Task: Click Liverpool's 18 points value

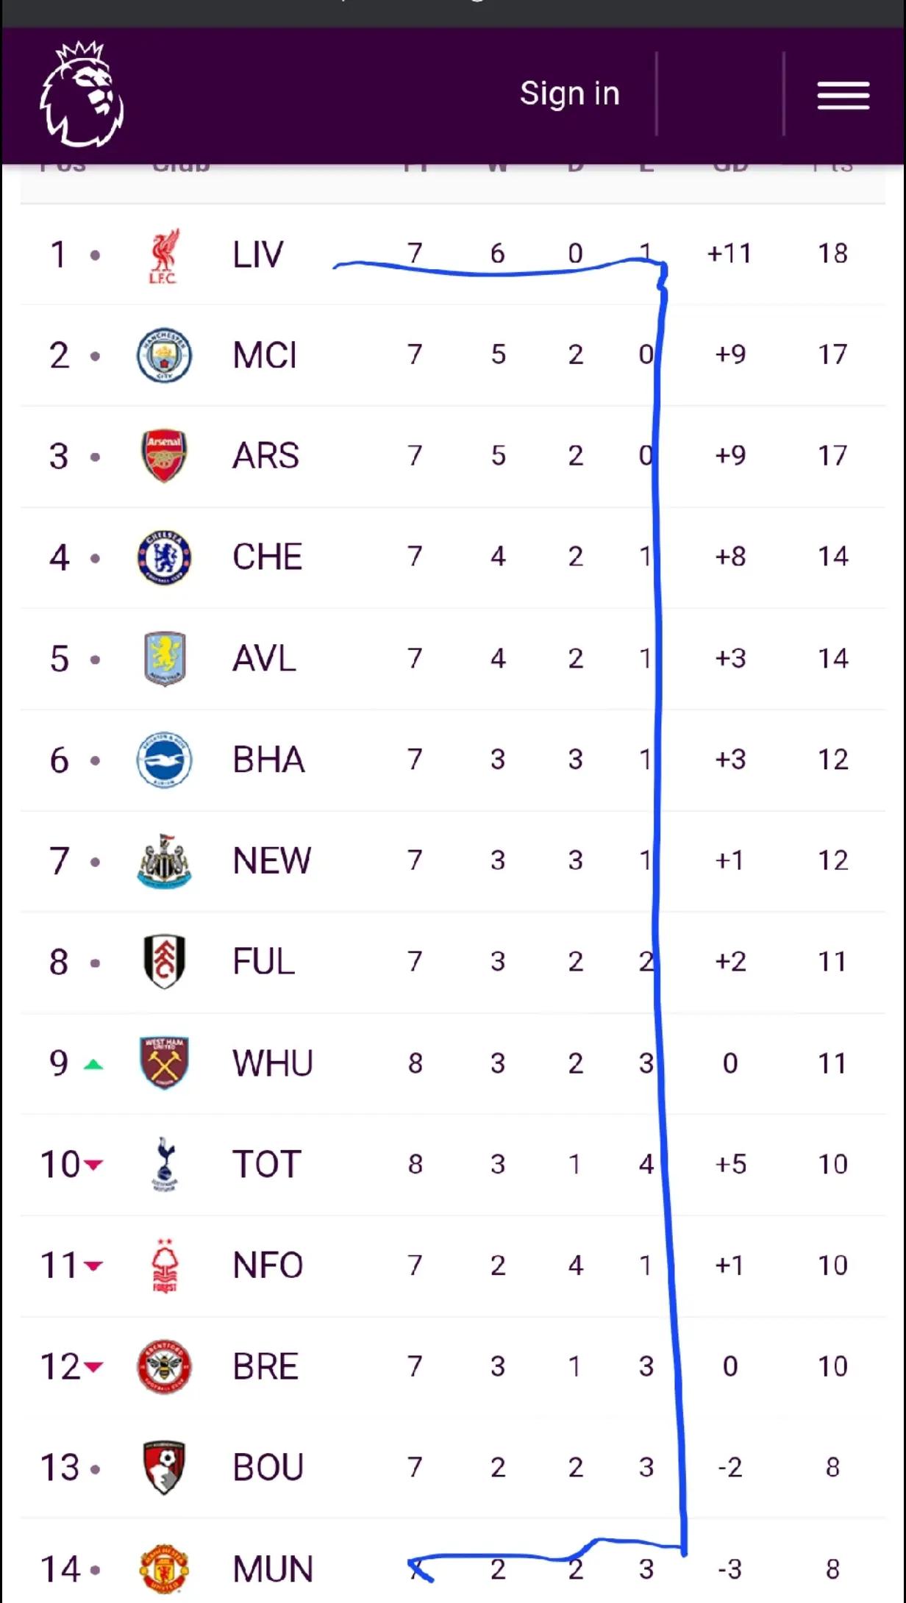Action: (832, 254)
